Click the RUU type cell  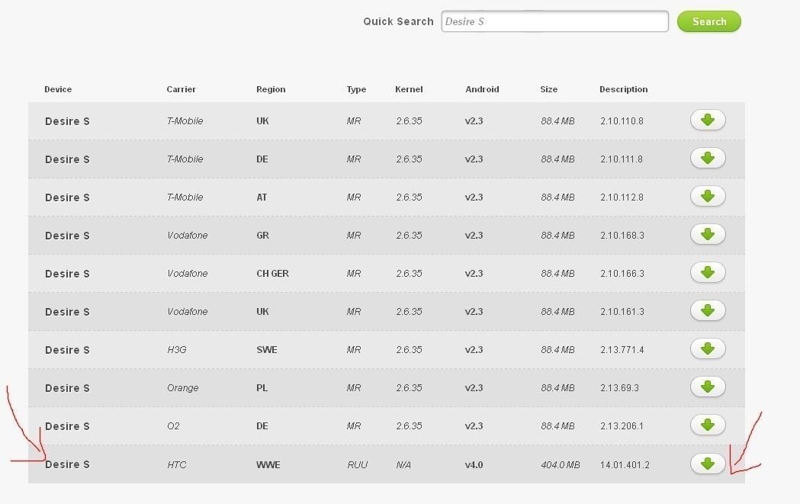point(357,464)
